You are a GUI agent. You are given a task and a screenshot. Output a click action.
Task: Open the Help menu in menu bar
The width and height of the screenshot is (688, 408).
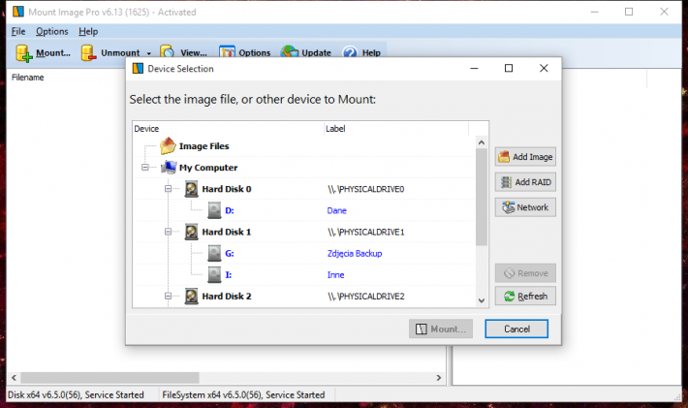[88, 32]
